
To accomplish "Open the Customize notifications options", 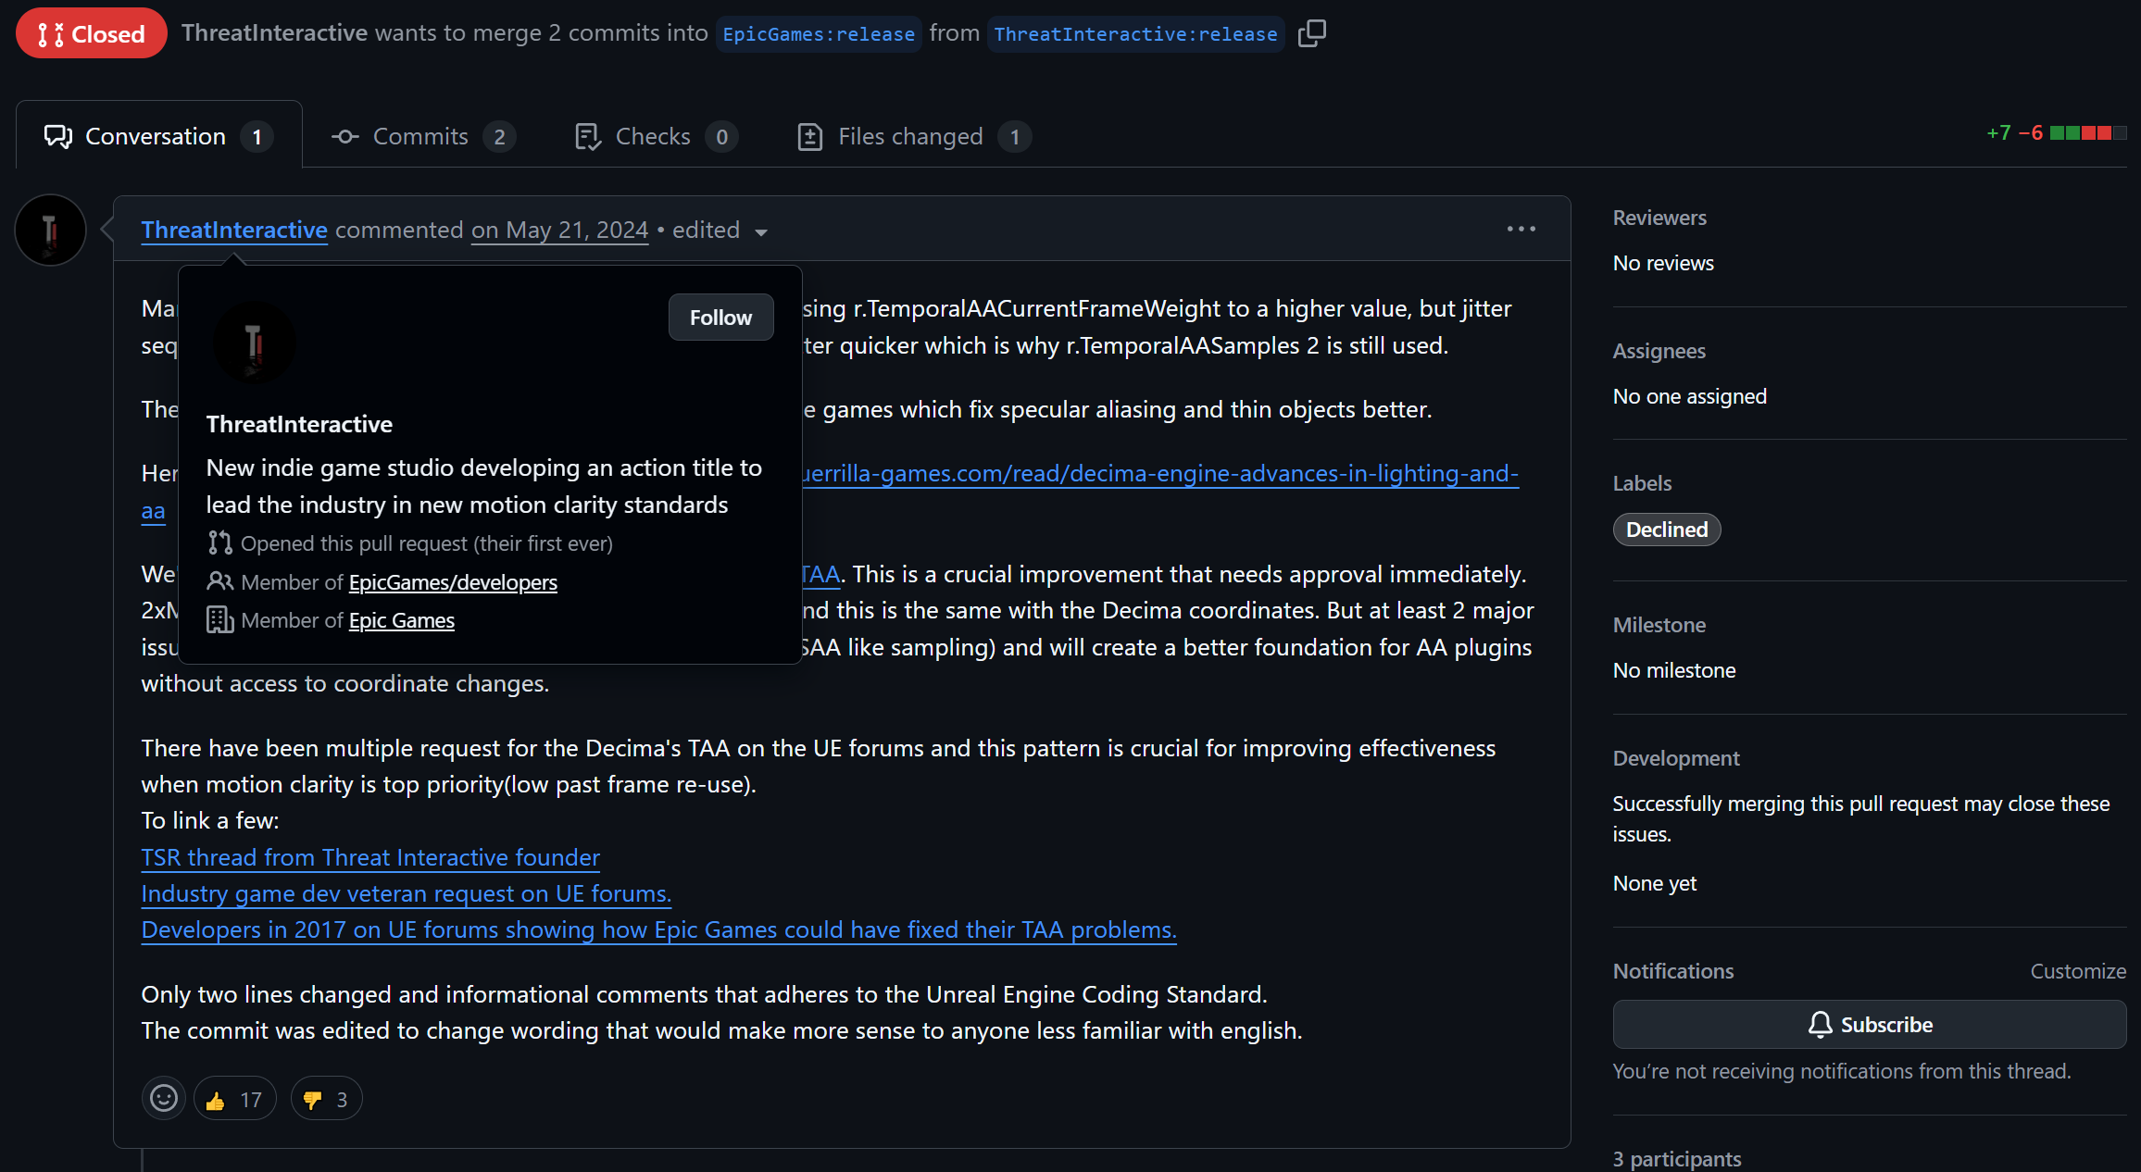I will pos(2077,971).
